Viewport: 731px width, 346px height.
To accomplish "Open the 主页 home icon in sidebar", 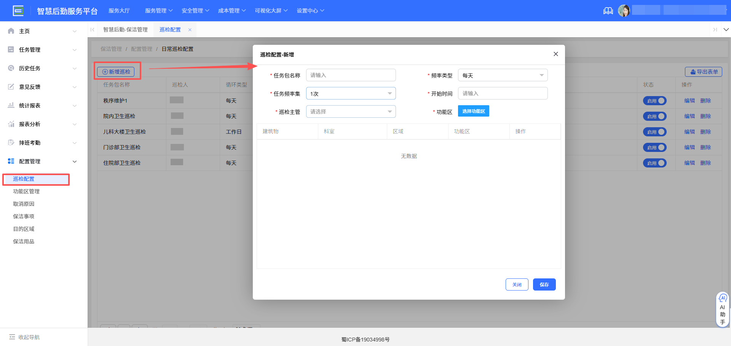I will pos(11,31).
